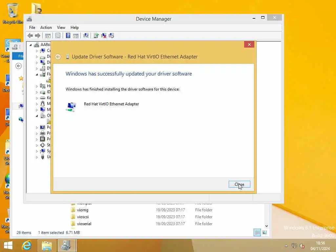Click '26 items' status bar text
Screen dimensions: 336x252
click(24, 233)
